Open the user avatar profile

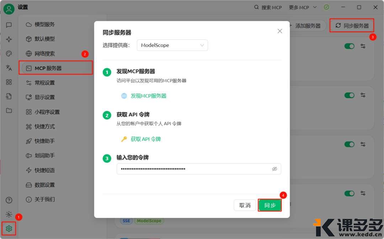coord(9,9)
